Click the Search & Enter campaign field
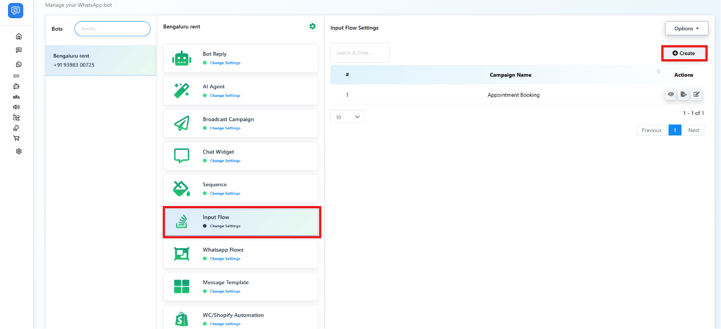The image size is (721, 329). [x=360, y=53]
